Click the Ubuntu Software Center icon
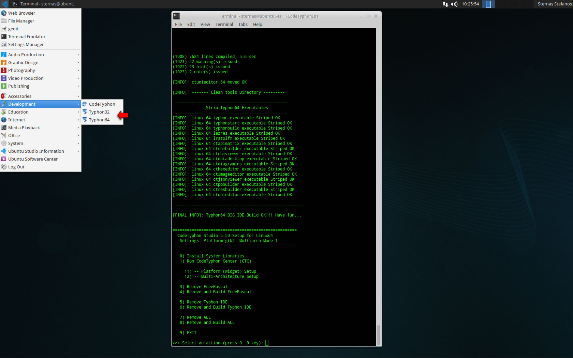 click(4, 159)
